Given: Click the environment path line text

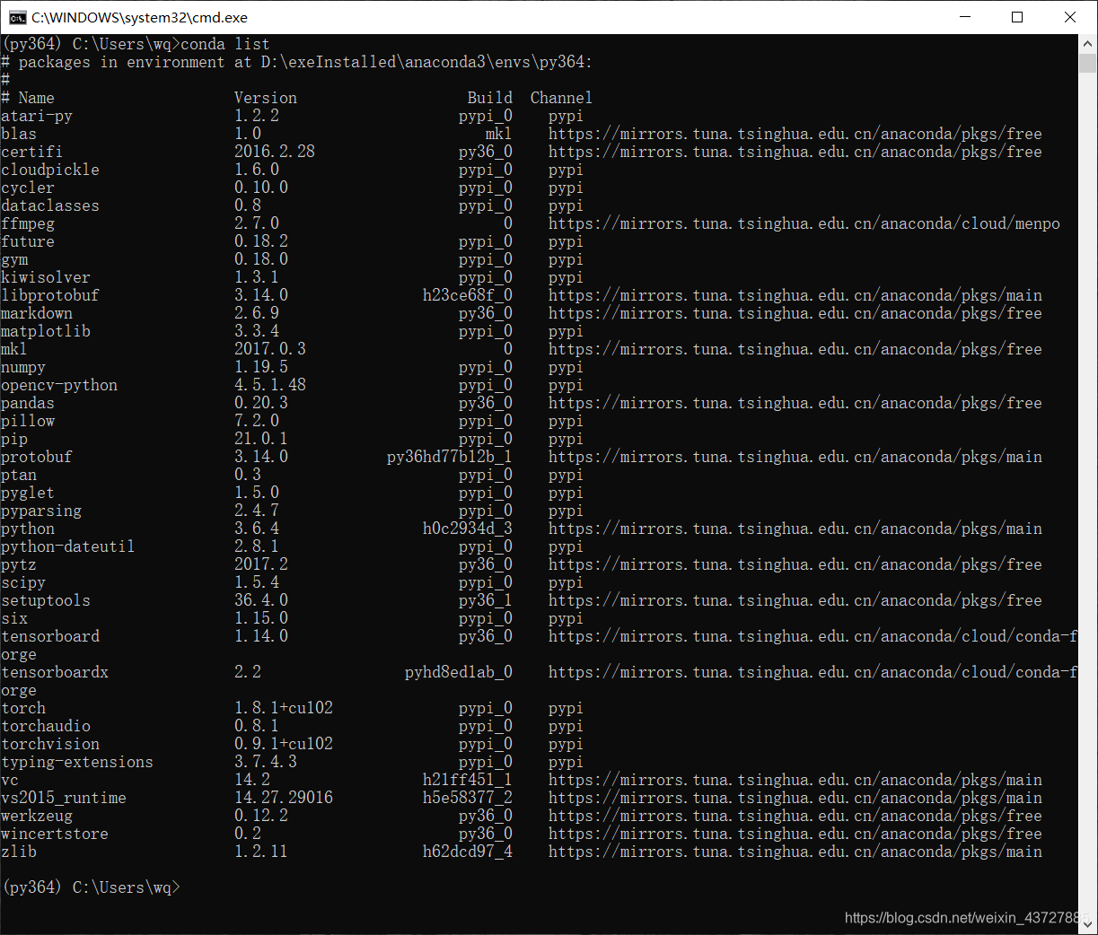Looking at the screenshot, I should coord(297,62).
